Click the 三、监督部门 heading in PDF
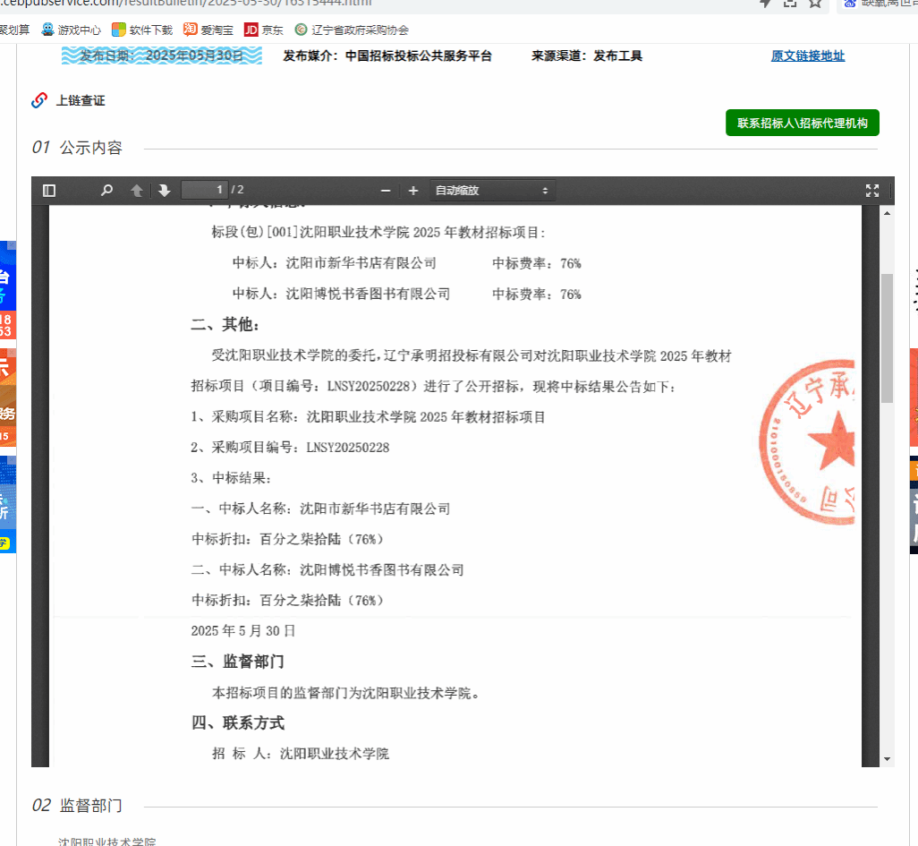Viewport: 918px width, 846px height. (238, 662)
